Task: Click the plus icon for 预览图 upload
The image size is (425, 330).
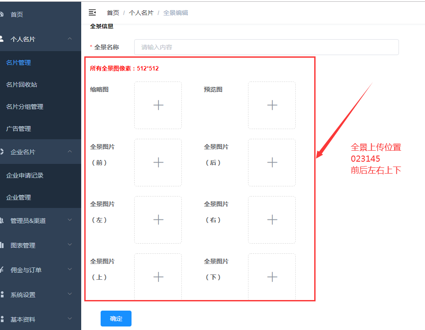Action: pyautogui.click(x=272, y=105)
